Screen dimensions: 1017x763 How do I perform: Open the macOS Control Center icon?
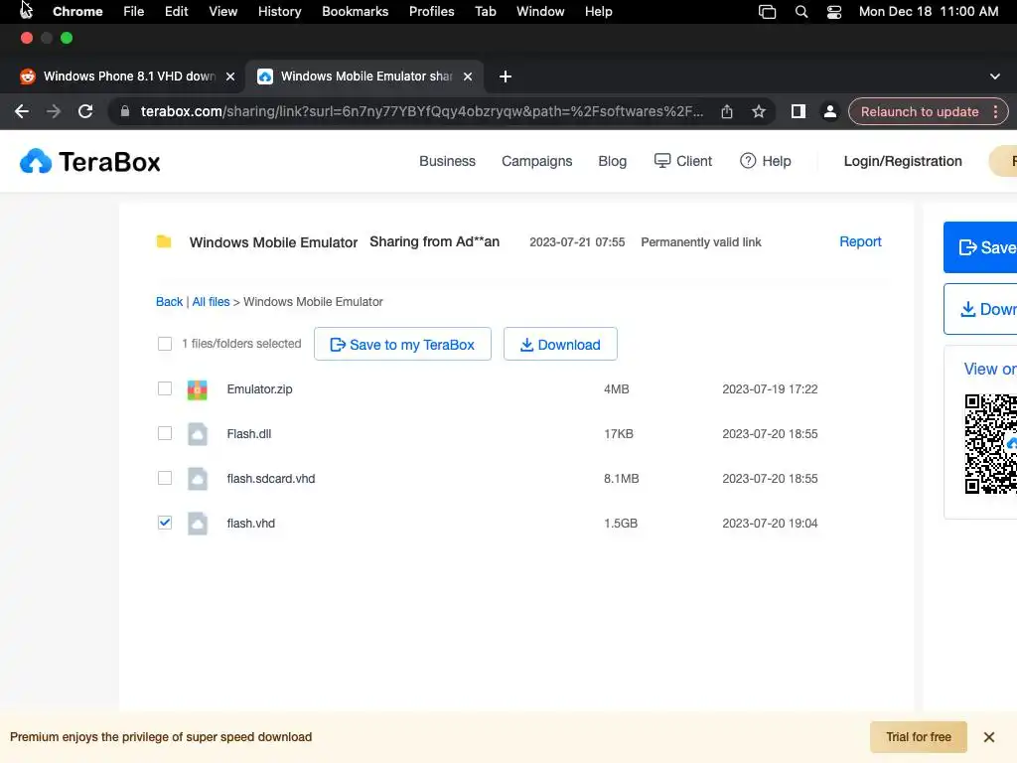coord(834,12)
